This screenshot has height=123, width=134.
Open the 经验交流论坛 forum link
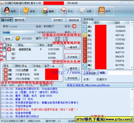pyautogui.click(x=88, y=85)
